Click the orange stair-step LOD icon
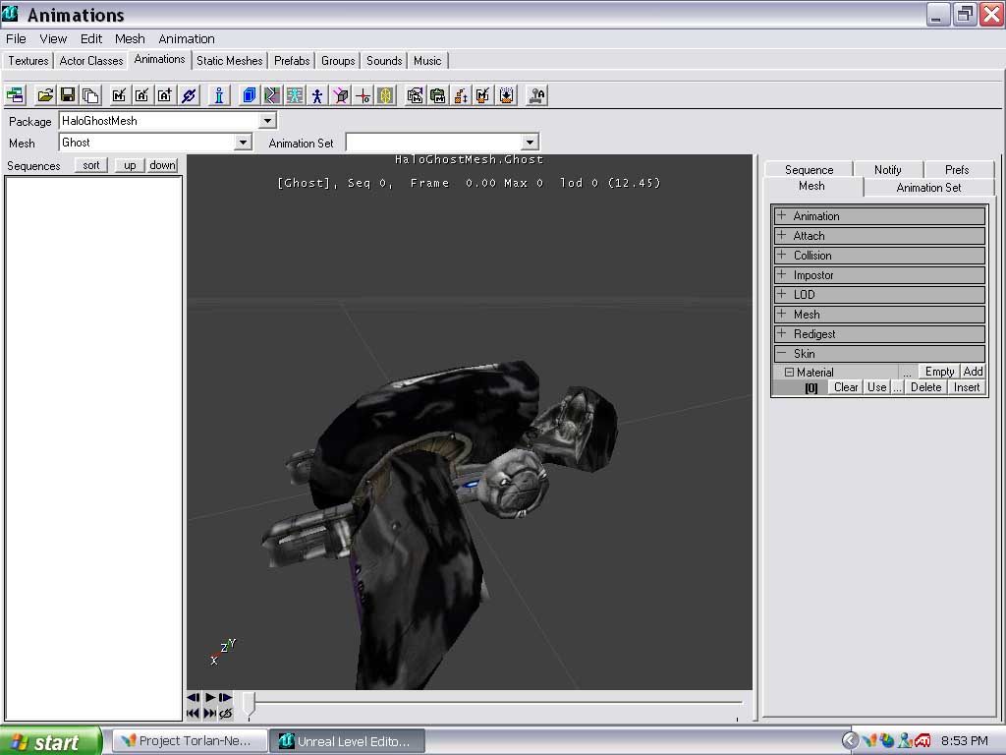 coord(461,95)
